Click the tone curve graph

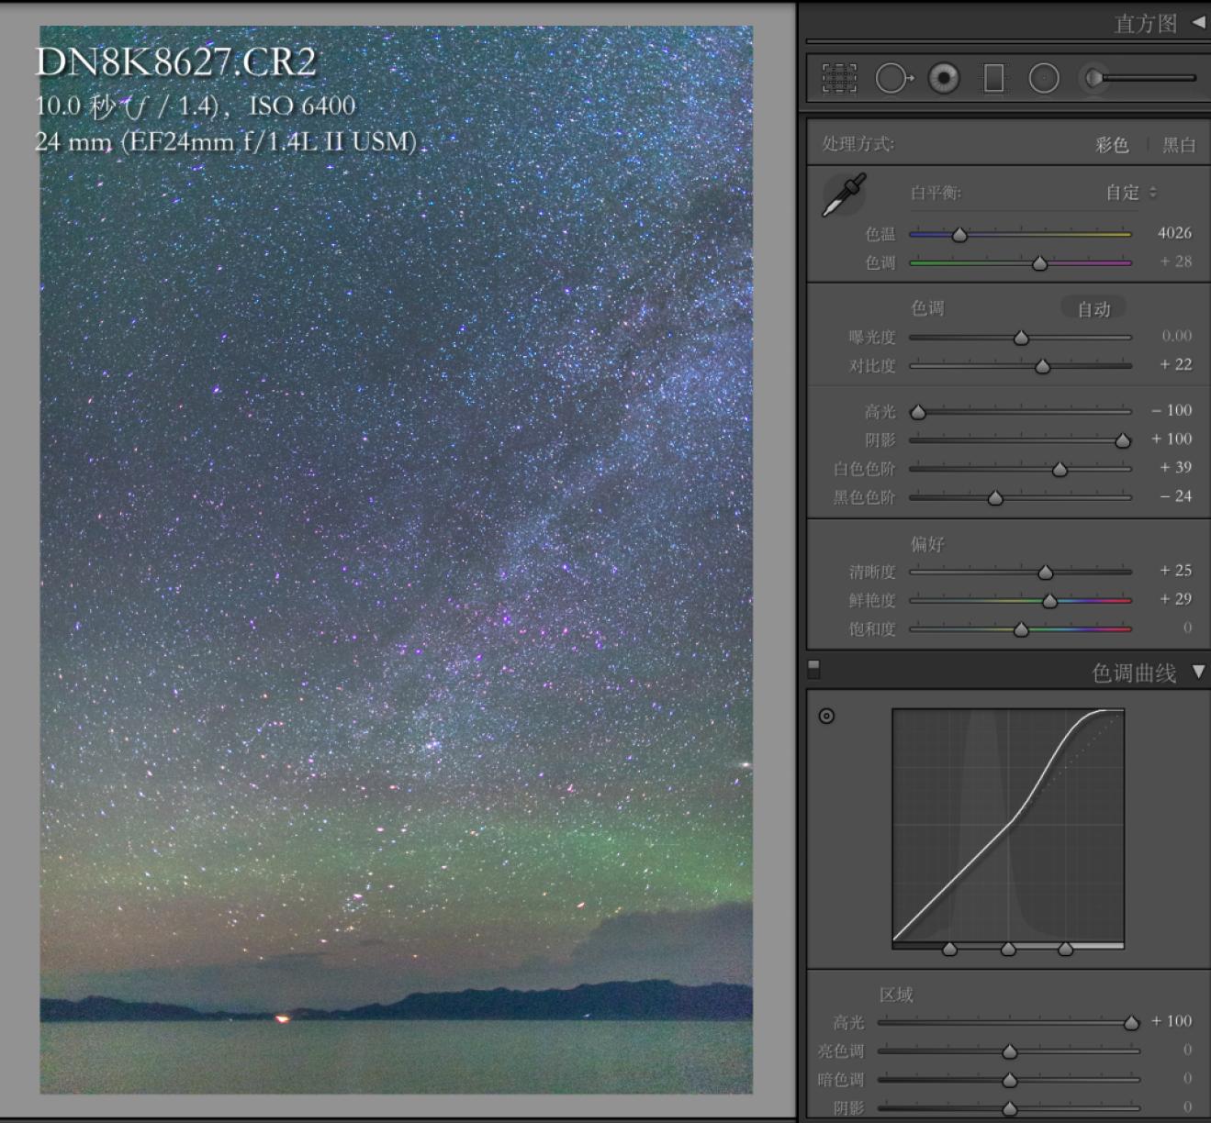(x=1008, y=825)
